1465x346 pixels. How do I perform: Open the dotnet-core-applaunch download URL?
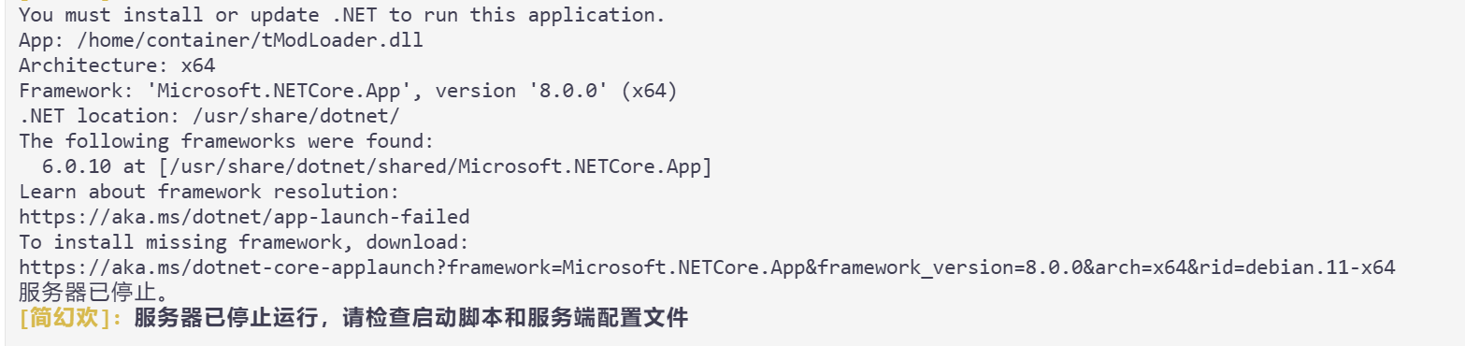click(707, 267)
